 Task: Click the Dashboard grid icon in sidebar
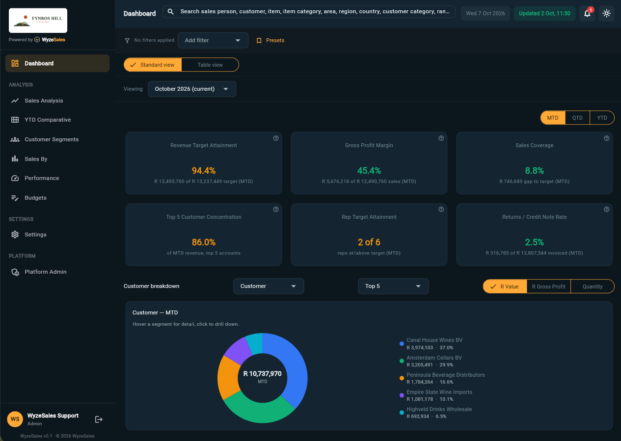click(15, 63)
